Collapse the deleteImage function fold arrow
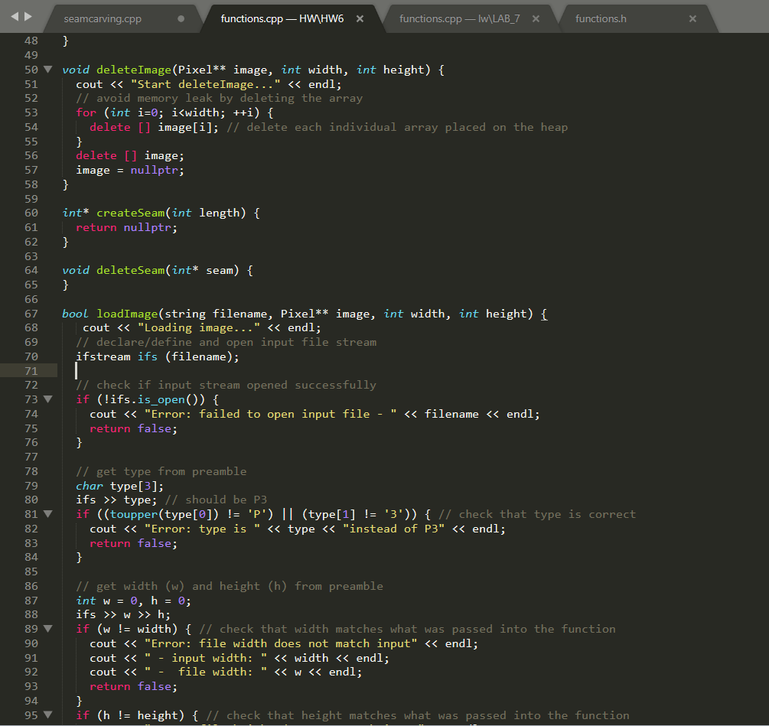The image size is (769, 726). (x=47, y=70)
